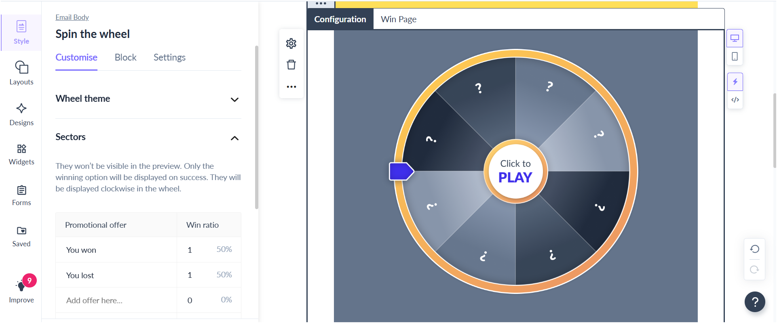Open the Saved sidebar panel
This screenshot has width=777, height=323.
click(21, 237)
